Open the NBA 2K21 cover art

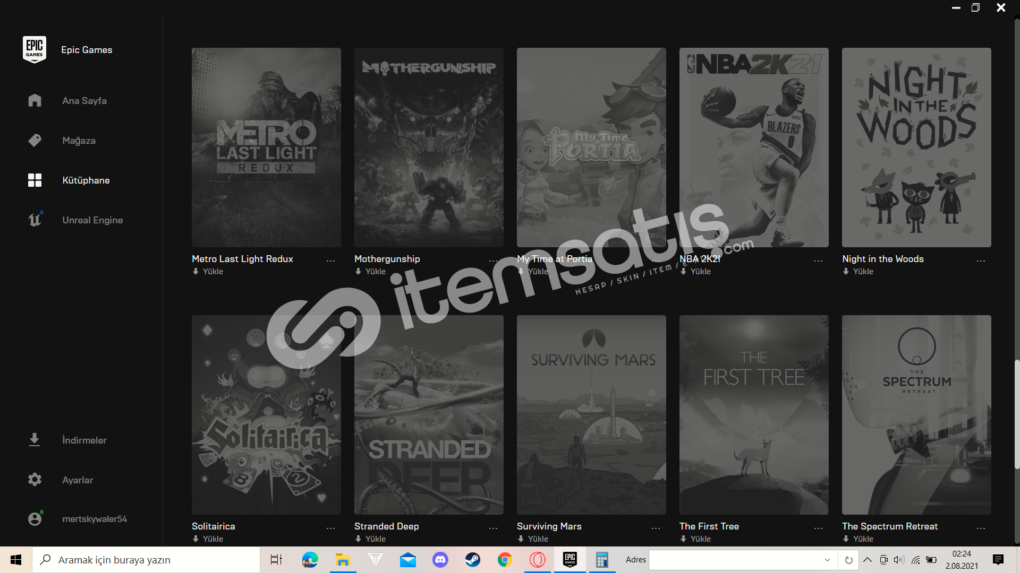pos(754,147)
